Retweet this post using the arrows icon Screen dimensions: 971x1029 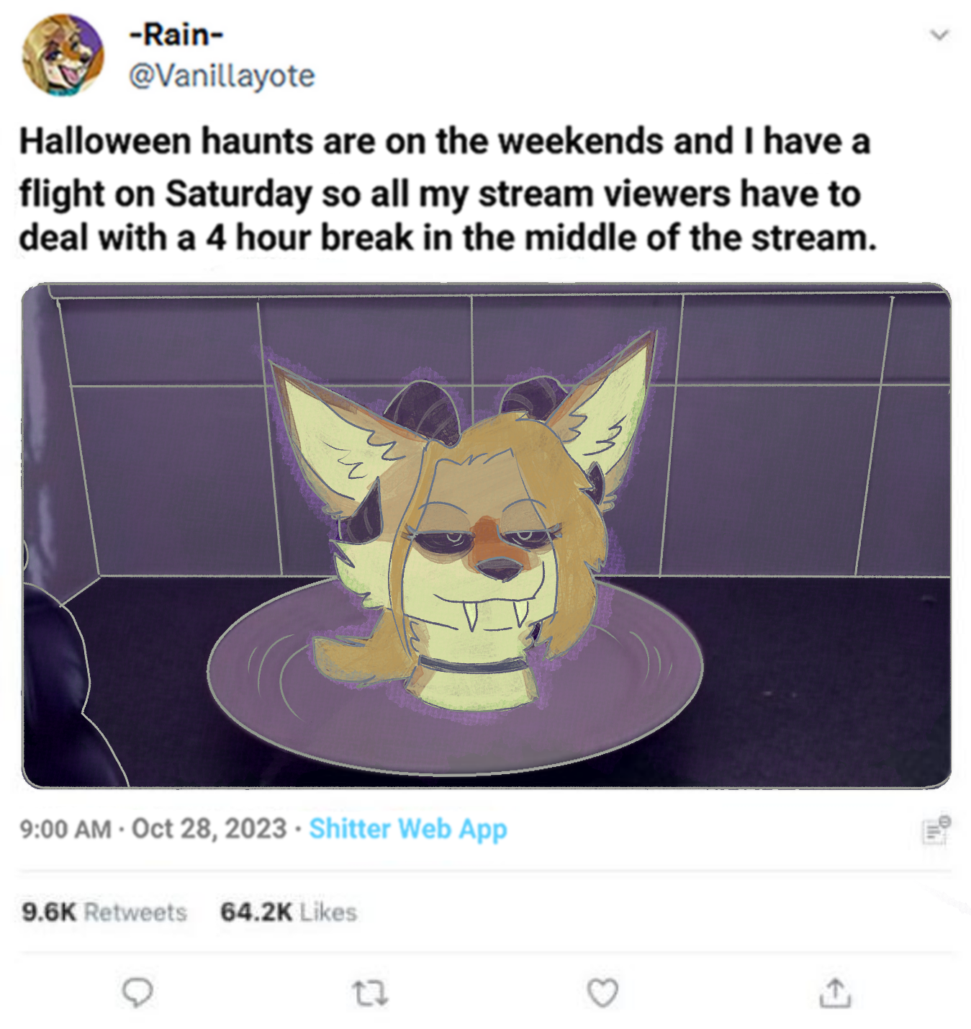pos(371,993)
